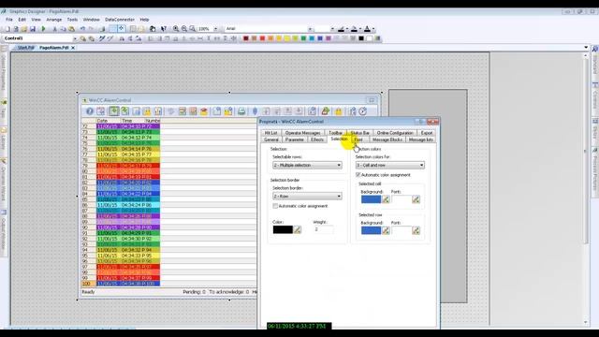Image resolution: width=599 pixels, height=337 pixels.
Task: Open the DataConnector menu
Action: click(x=120, y=20)
